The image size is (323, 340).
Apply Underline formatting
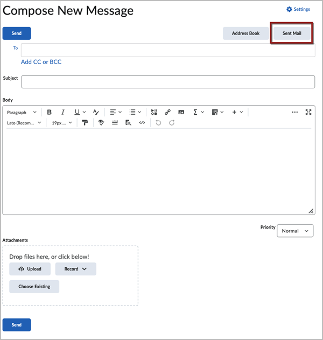tap(77, 112)
